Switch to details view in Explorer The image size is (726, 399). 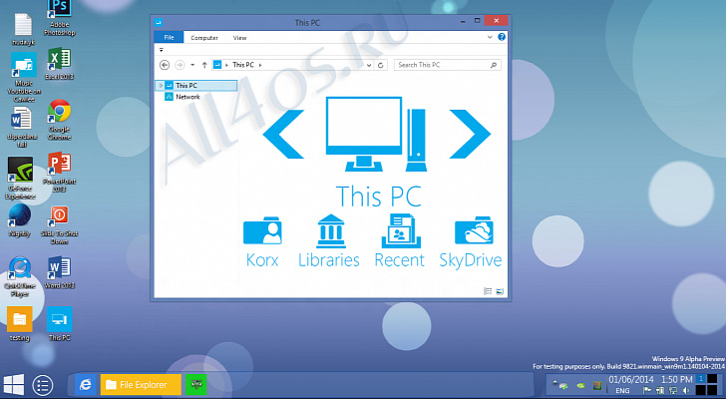(488, 291)
